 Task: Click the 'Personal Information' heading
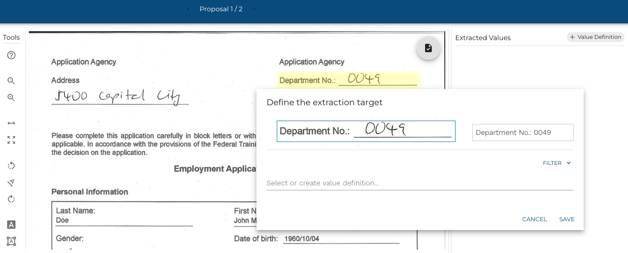coord(90,192)
